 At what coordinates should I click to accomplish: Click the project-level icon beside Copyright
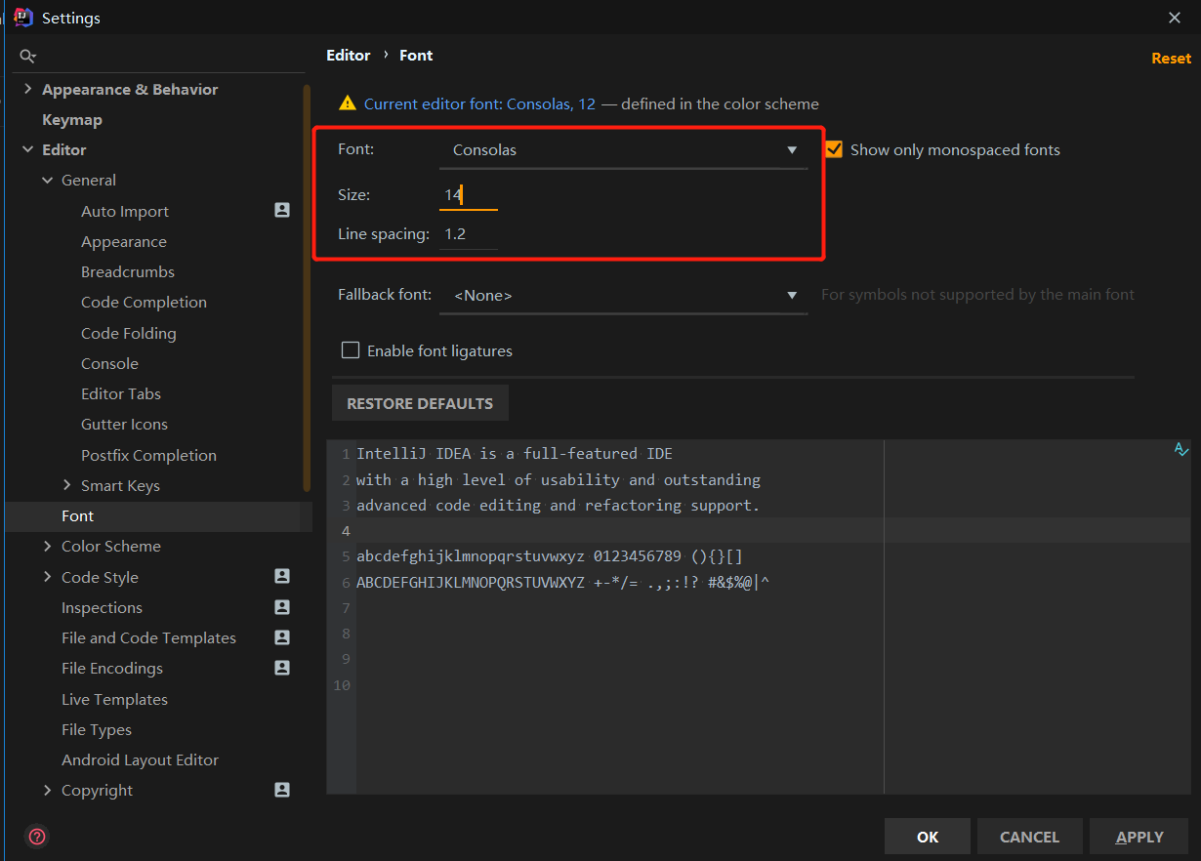[282, 790]
